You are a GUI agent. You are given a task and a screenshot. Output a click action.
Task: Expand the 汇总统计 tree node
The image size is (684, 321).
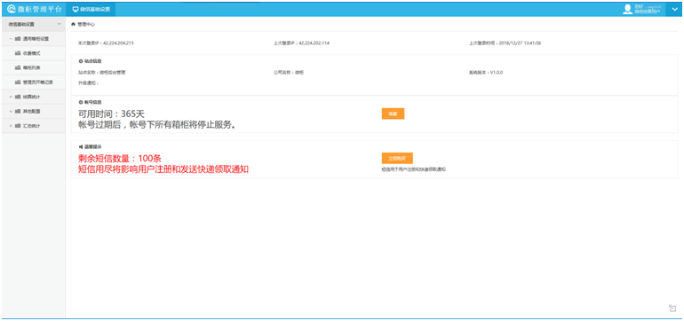(x=11, y=126)
